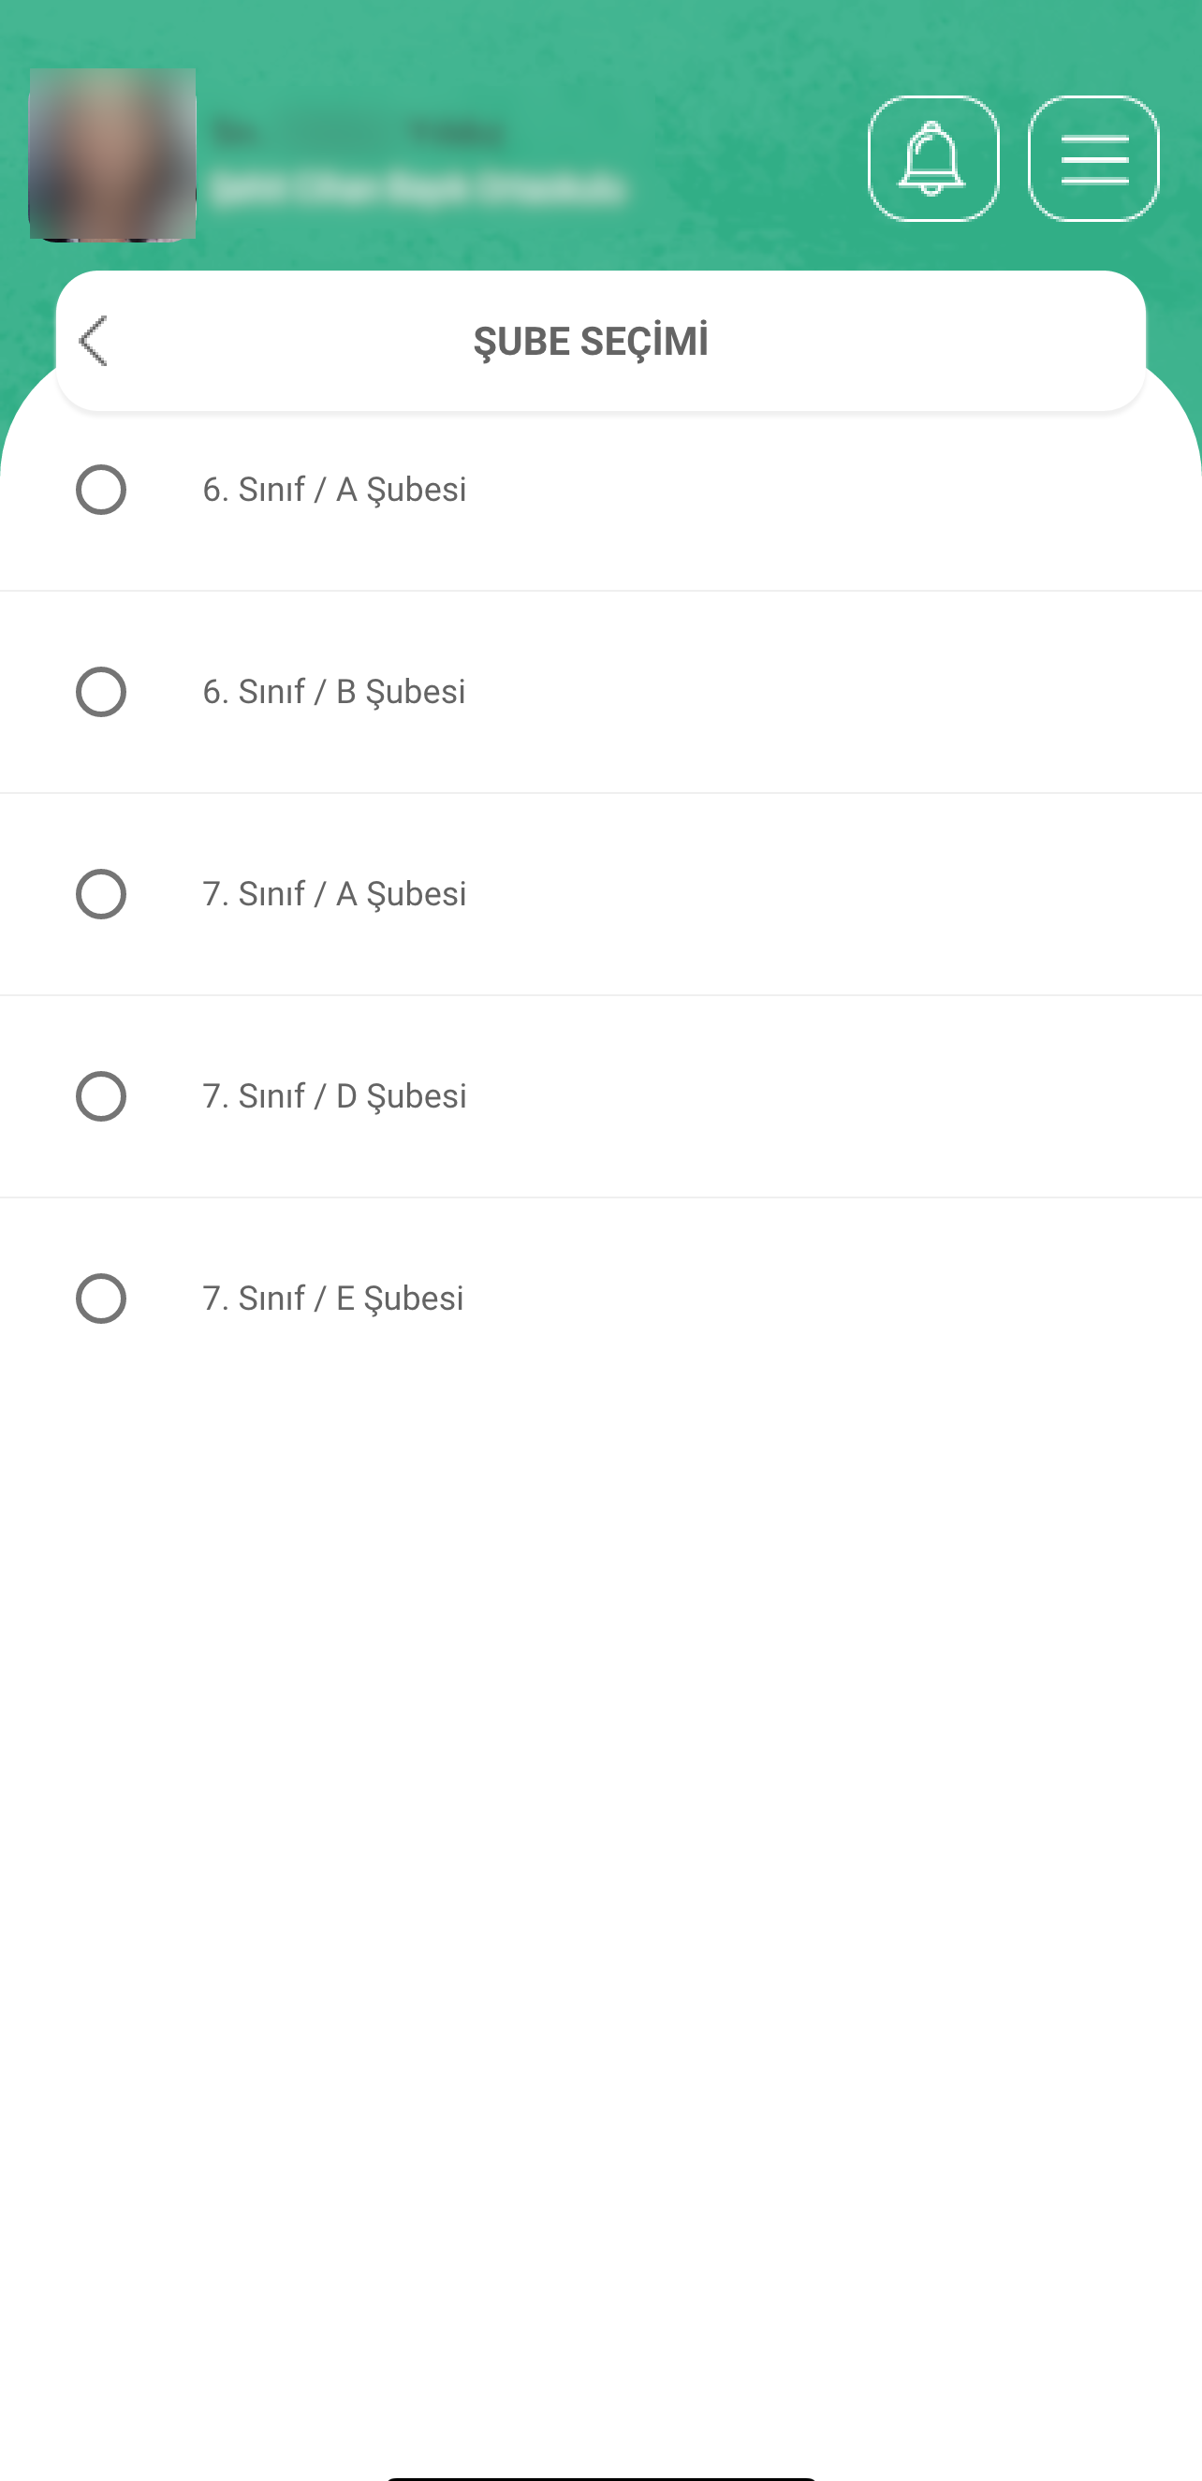1202x2481 pixels.
Task: Tap the "7. Sınıf / A Şubesi" label text
Action: point(334,894)
